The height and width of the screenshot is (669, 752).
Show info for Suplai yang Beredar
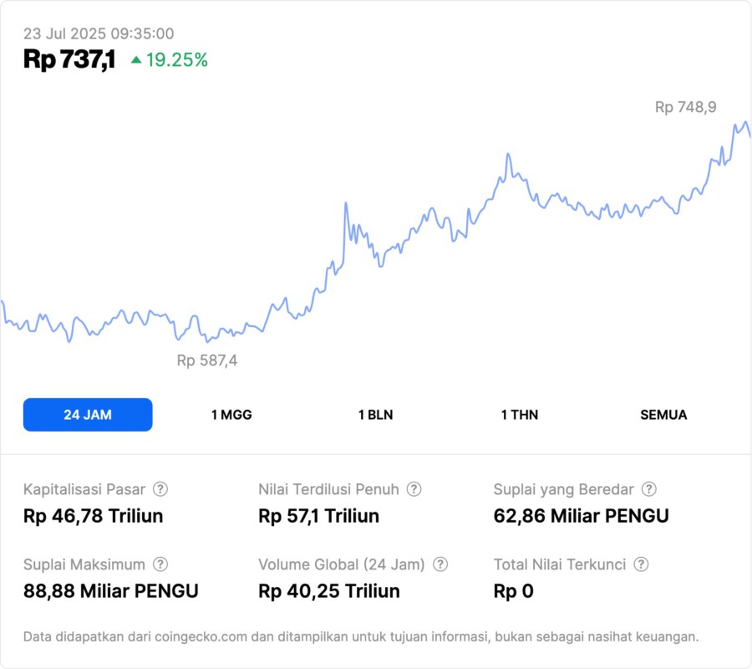tap(648, 489)
